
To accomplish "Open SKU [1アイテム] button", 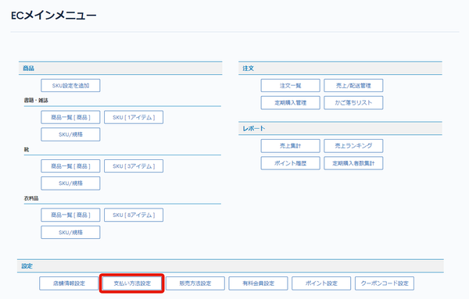I will point(134,117).
